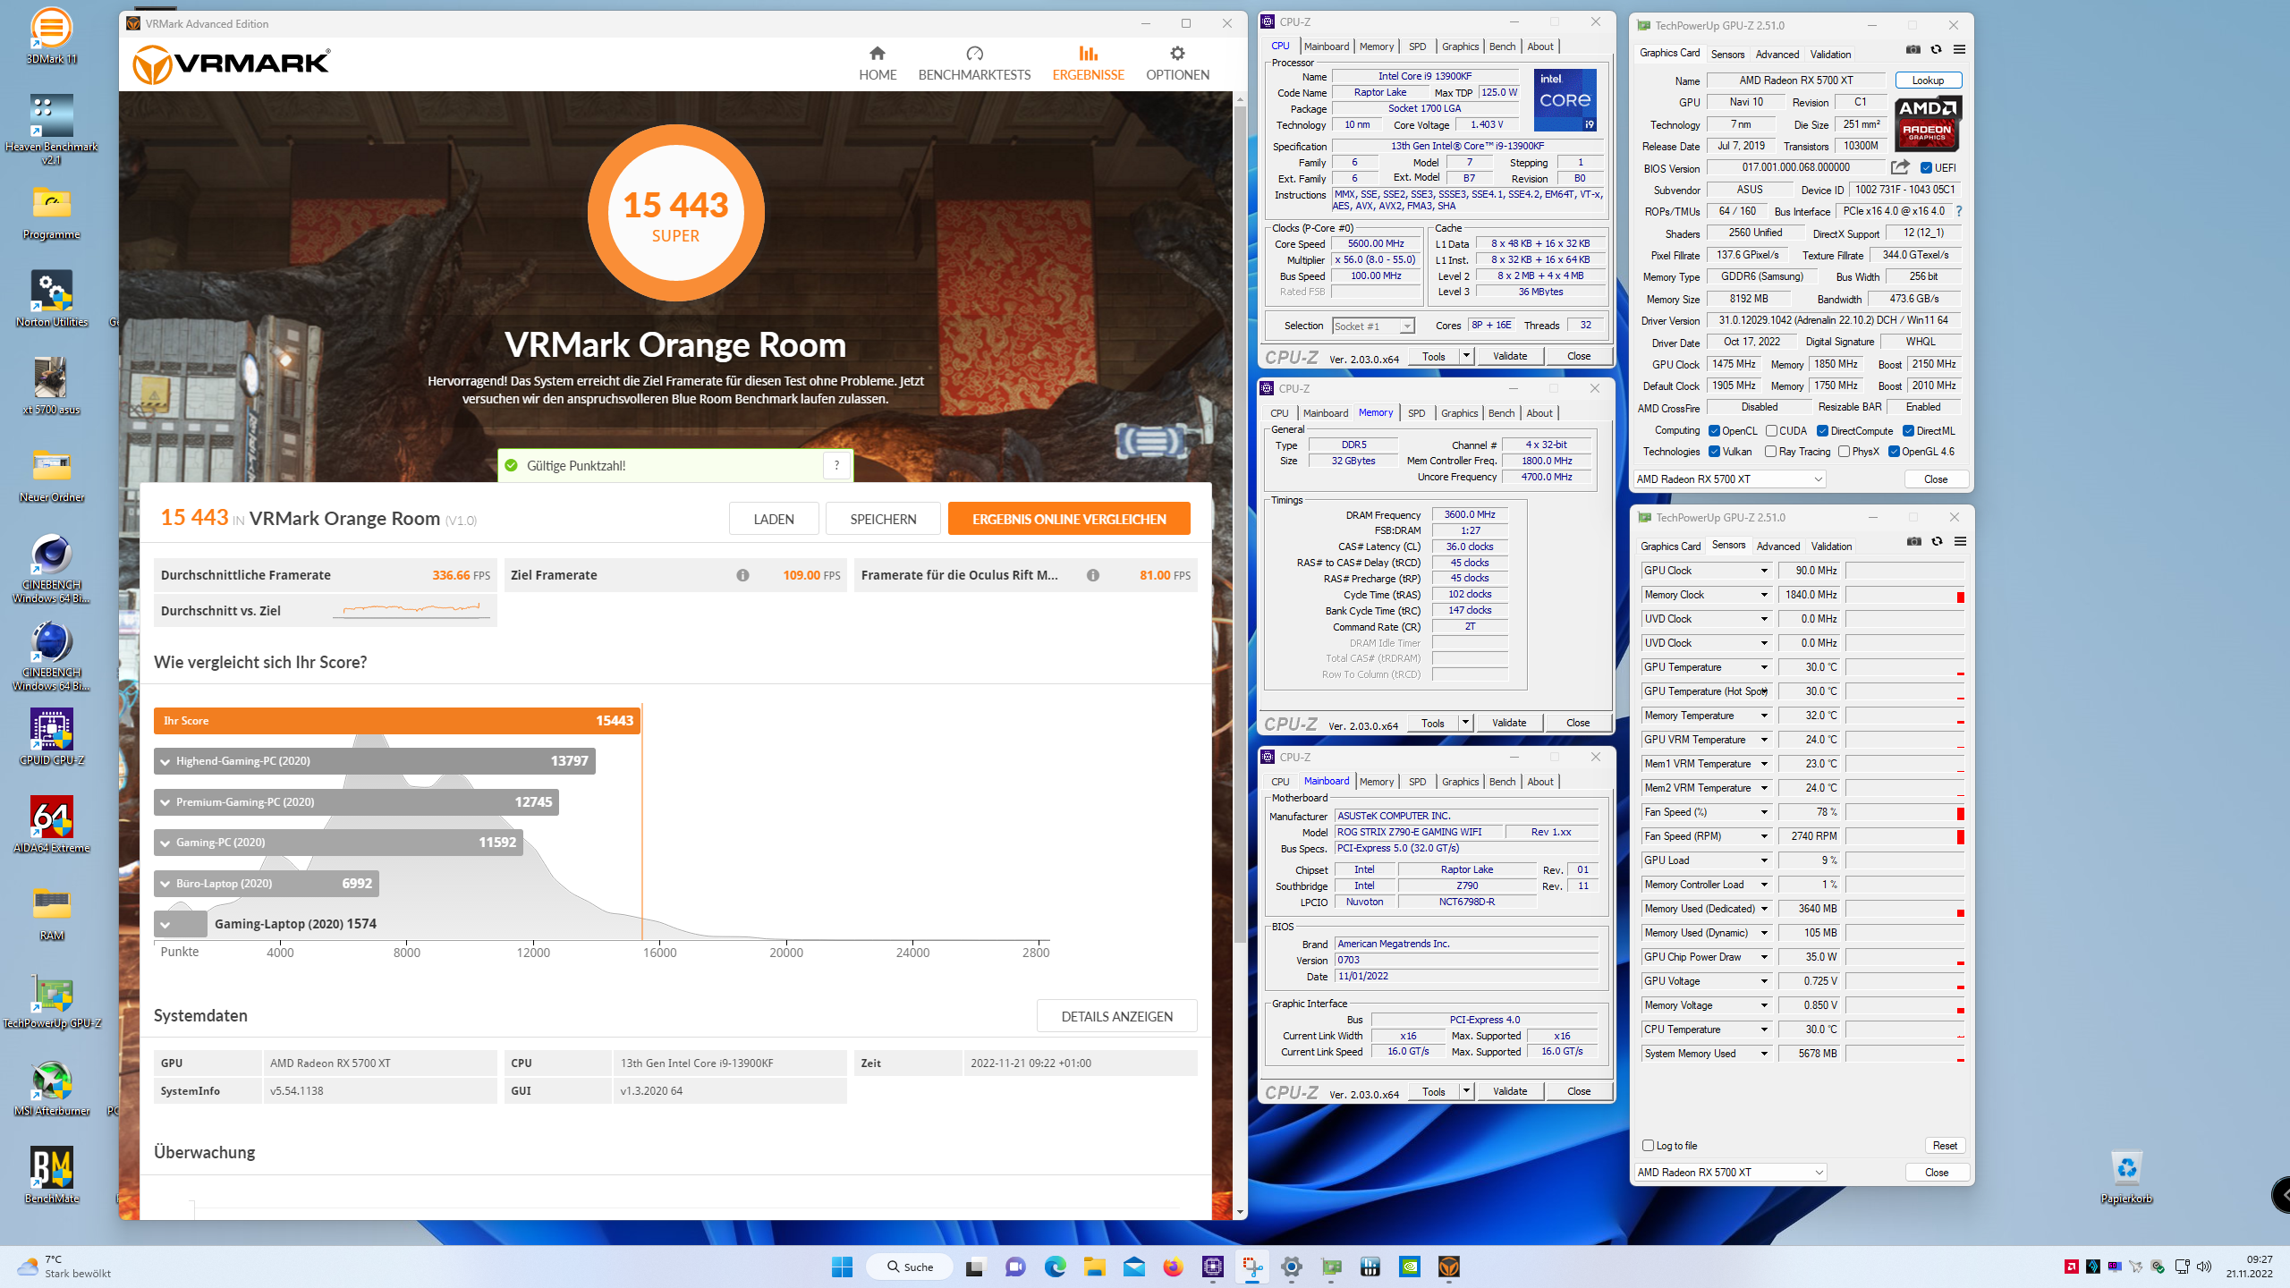This screenshot has height=1288, width=2290.
Task: Click the BENCHMARKTESTS gauge icon in VRMark
Action: [x=974, y=54]
